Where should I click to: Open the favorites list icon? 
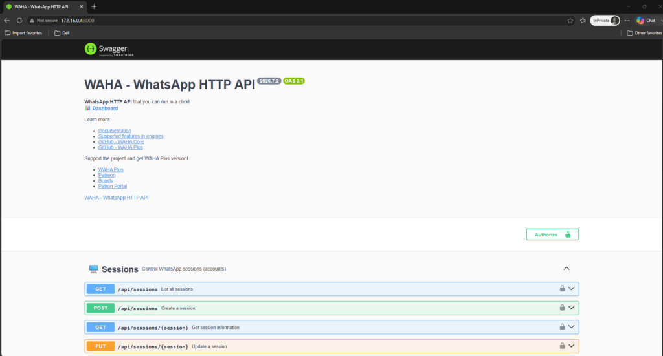[583, 20]
